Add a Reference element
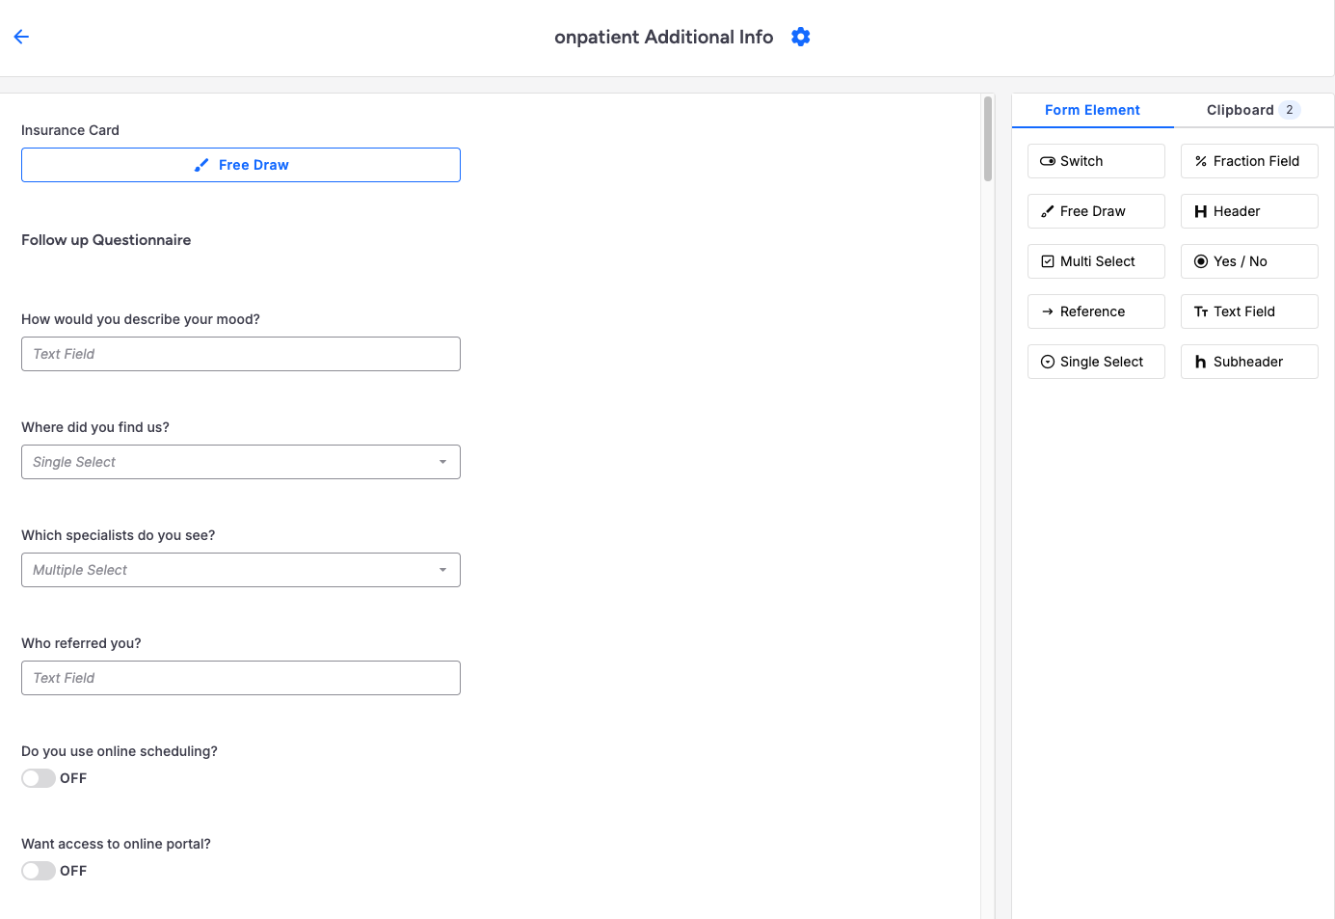 click(1095, 311)
